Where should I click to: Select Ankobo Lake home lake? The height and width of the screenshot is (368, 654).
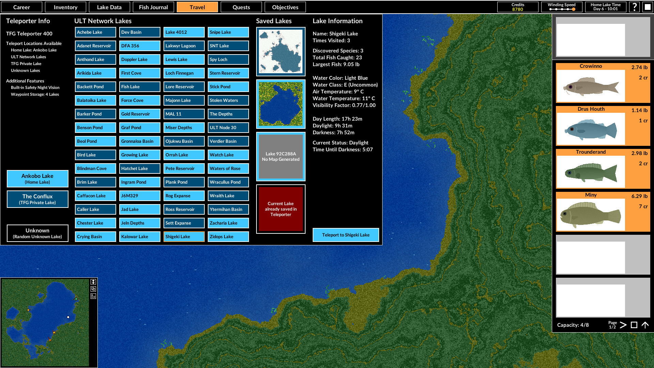point(37,179)
